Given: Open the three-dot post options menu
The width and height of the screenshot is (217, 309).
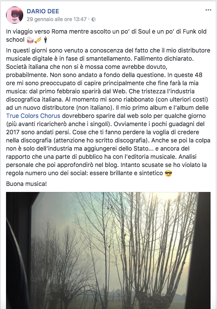Looking at the screenshot, I should [208, 10].
